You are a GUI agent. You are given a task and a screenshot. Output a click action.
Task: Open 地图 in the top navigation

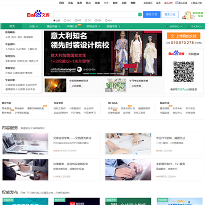coord(133,3)
